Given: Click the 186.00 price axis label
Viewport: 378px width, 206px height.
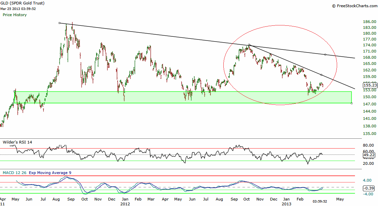Looking at the screenshot, I should click(x=369, y=22).
